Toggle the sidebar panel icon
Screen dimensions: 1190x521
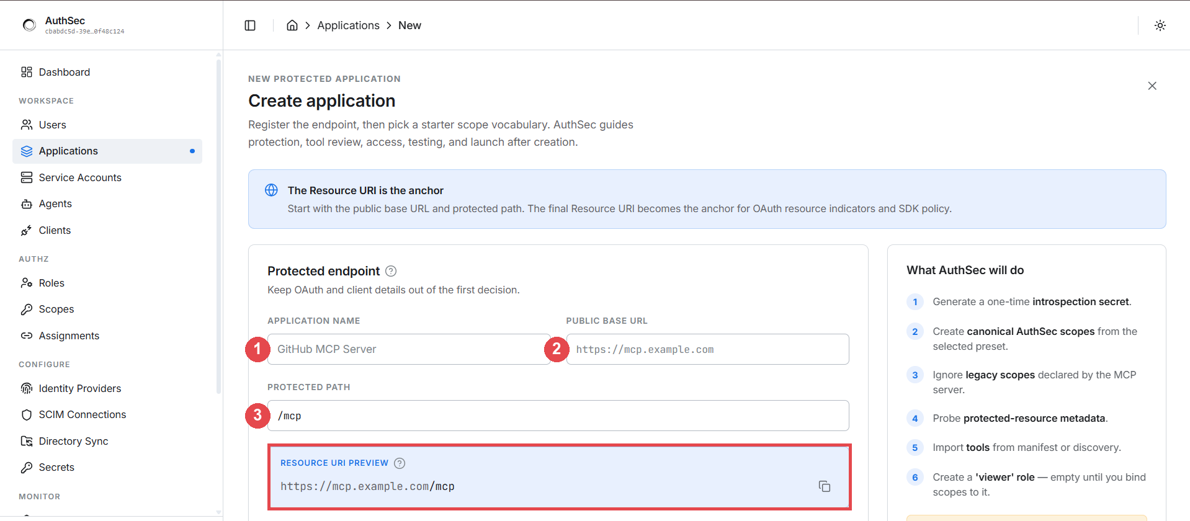[250, 25]
